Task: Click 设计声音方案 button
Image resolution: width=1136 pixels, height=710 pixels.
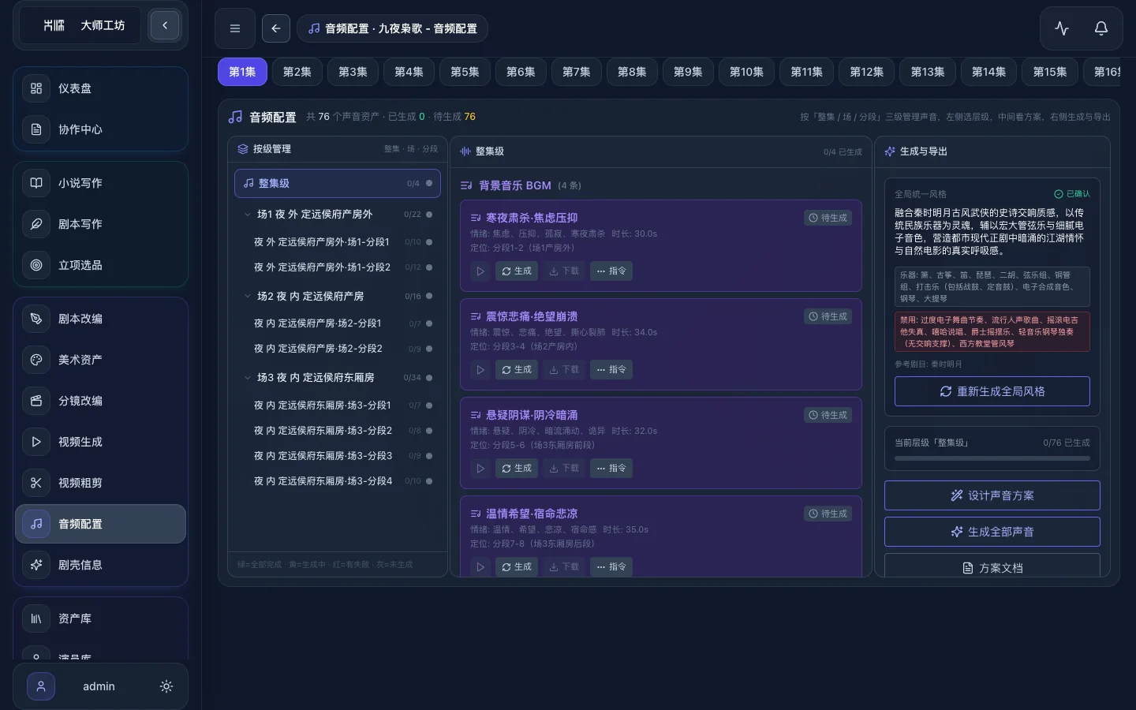Action: (x=992, y=495)
